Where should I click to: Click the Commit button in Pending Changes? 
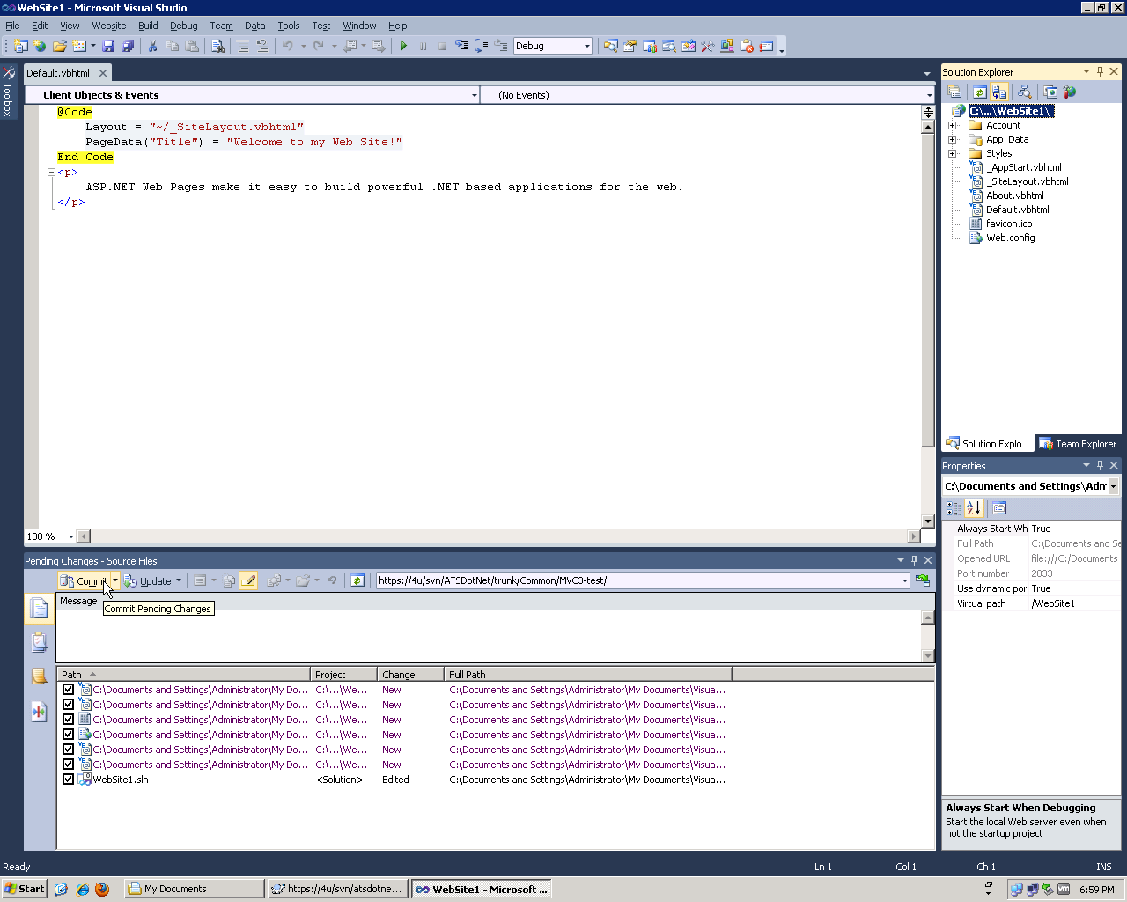click(x=84, y=580)
